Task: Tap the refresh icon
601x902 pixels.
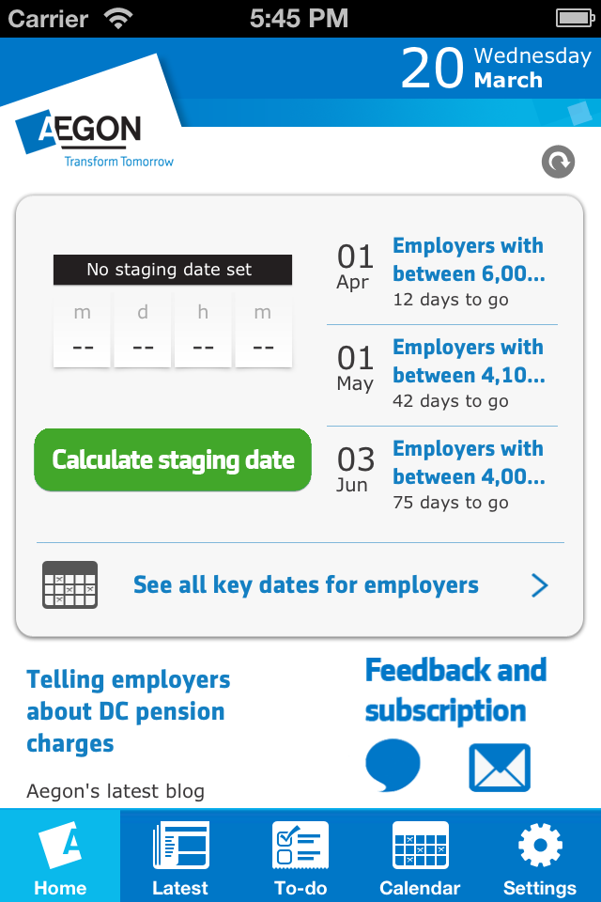Action: tap(558, 162)
